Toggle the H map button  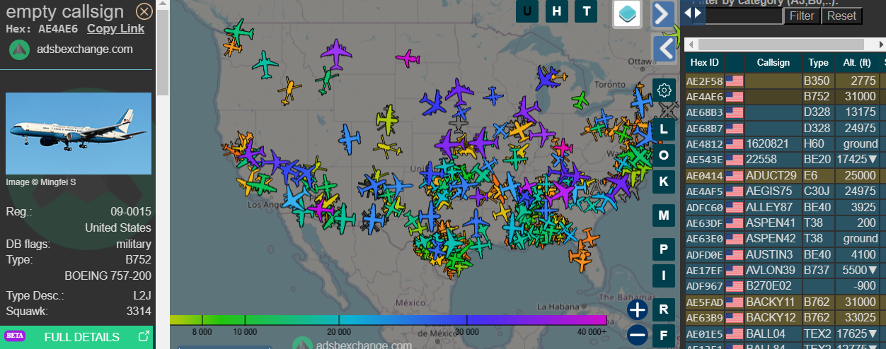click(x=557, y=11)
